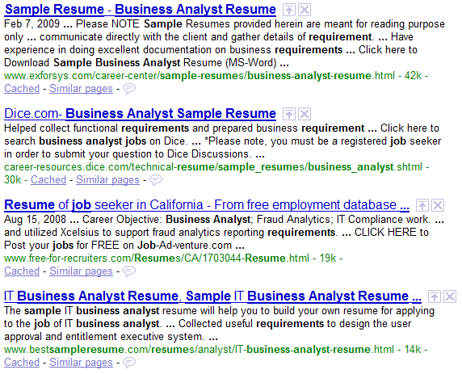462x374 pixels.
Task: Open the Sample Resume - Business Analyst Resume link
Action: tap(141, 10)
